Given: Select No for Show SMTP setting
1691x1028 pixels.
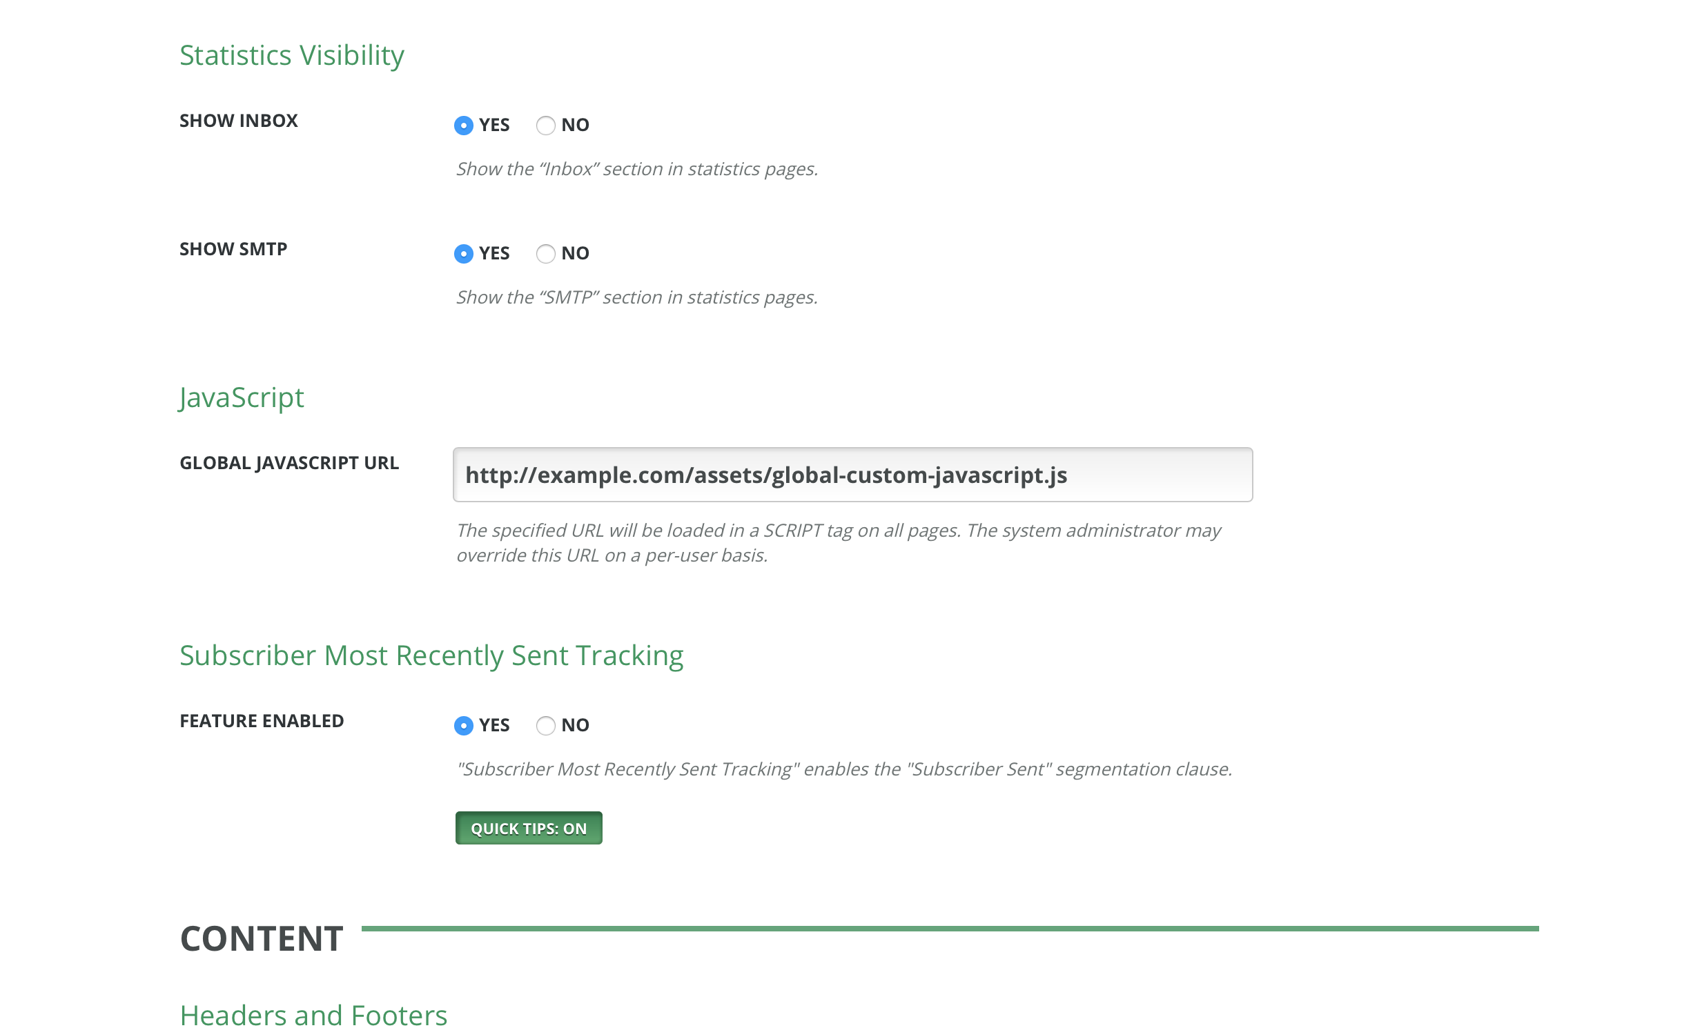Looking at the screenshot, I should point(546,254).
